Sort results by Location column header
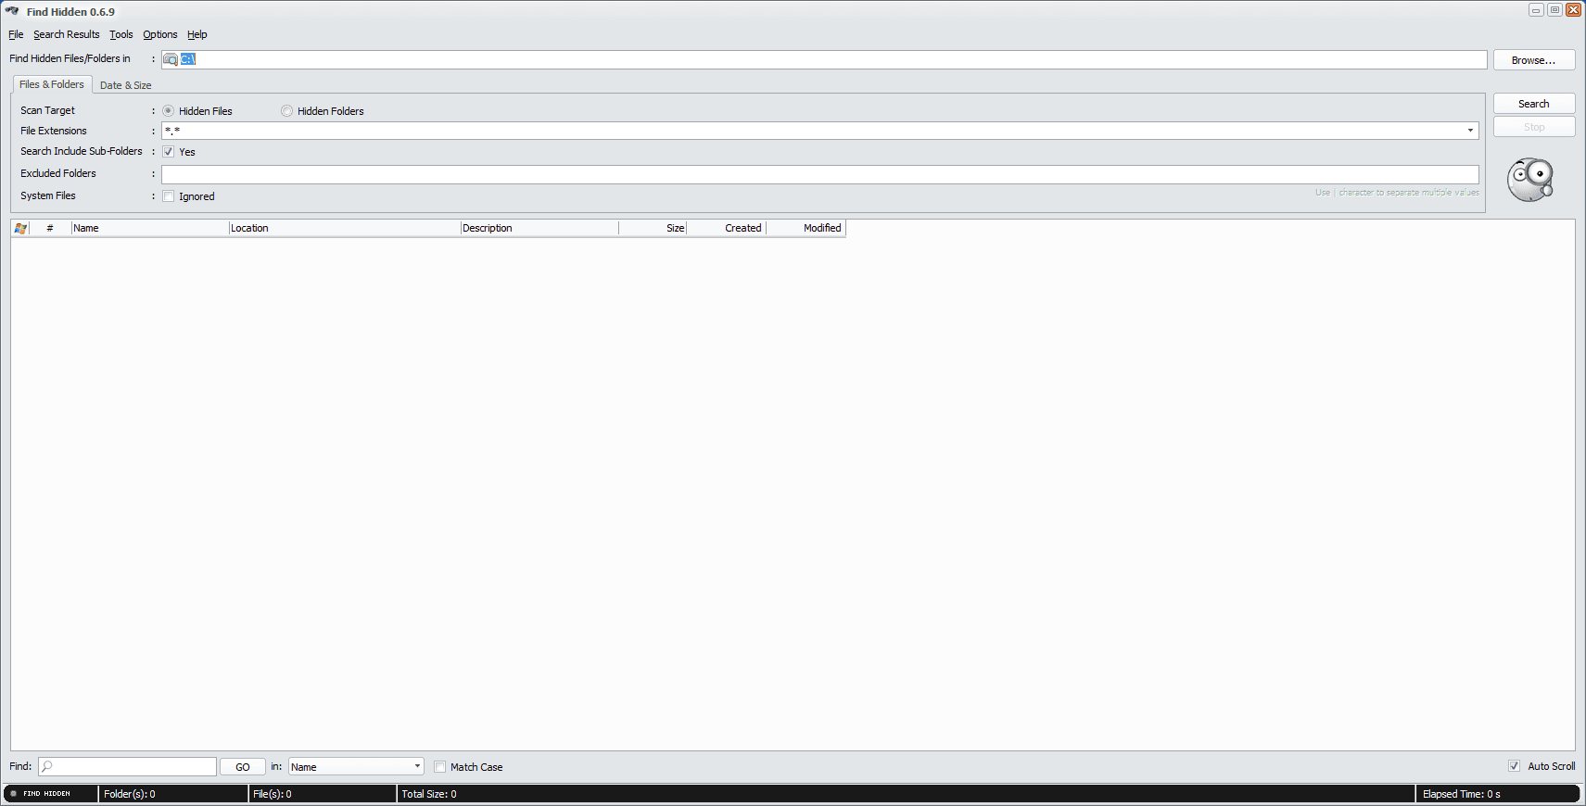The width and height of the screenshot is (1586, 806). [x=345, y=228]
